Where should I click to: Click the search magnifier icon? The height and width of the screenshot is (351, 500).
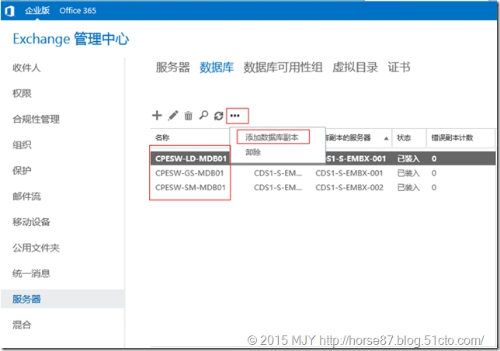tap(203, 116)
